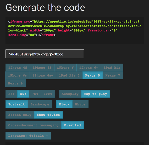Select Portrait orientation
The width and height of the screenshot is (149, 145).
(17, 104)
